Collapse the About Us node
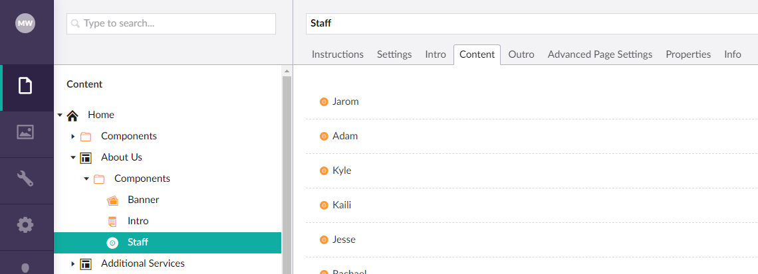758x274 pixels. click(73, 158)
